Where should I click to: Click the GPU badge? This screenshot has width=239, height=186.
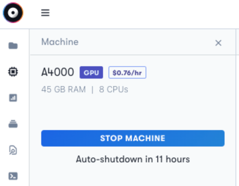pyautogui.click(x=91, y=72)
